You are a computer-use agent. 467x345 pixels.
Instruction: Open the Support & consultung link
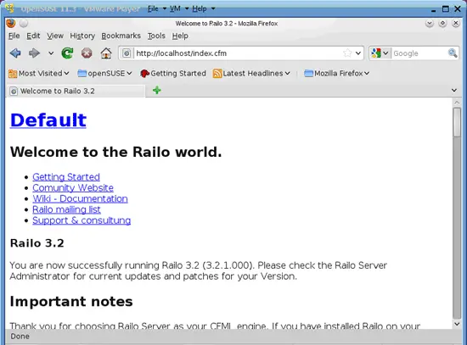tap(82, 220)
